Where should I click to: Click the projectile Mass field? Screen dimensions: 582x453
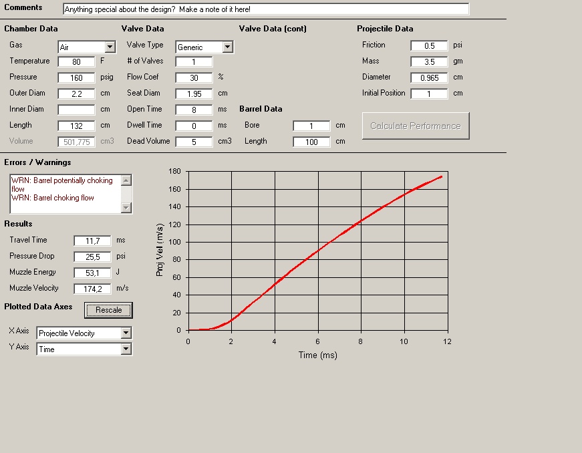pos(429,61)
